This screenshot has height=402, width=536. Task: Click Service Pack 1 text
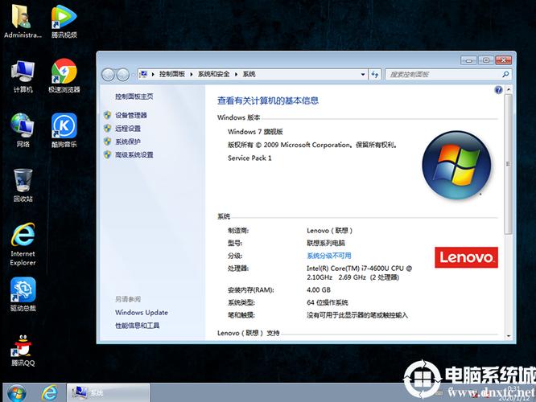click(249, 158)
